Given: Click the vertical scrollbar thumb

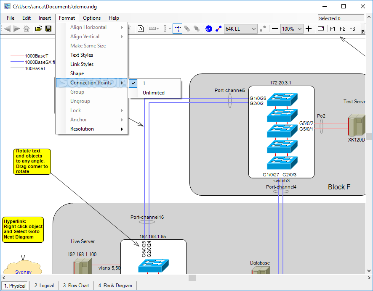Looking at the screenshot, I should pyautogui.click(x=369, y=137).
